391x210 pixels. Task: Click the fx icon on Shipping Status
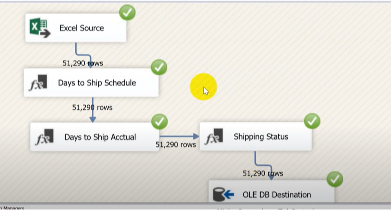pyautogui.click(x=214, y=137)
